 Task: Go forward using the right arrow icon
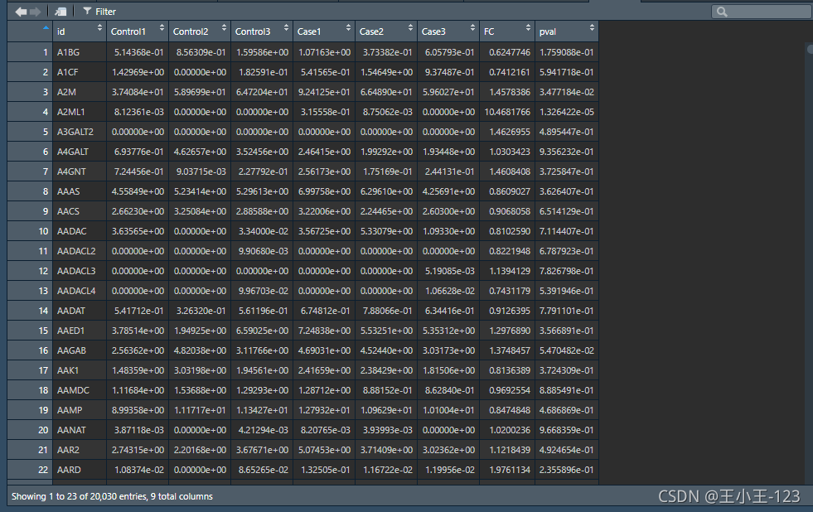[x=36, y=12]
